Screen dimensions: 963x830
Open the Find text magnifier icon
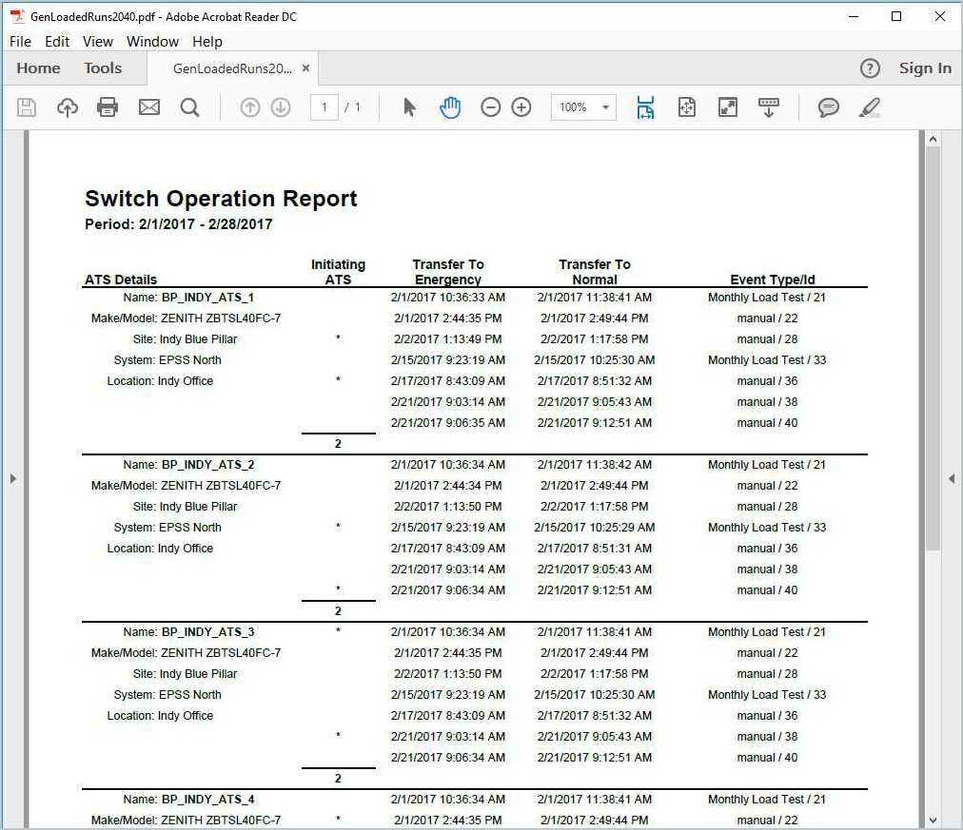[x=189, y=107]
